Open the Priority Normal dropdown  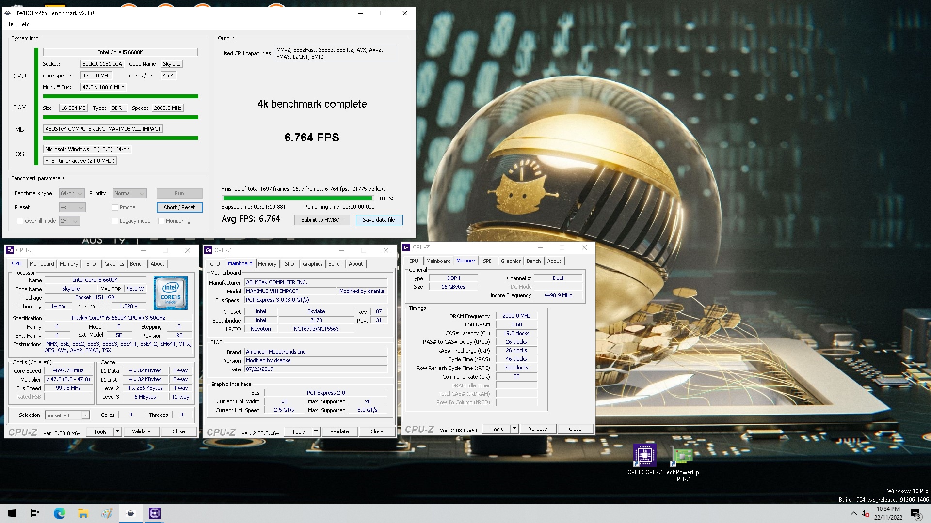(129, 193)
